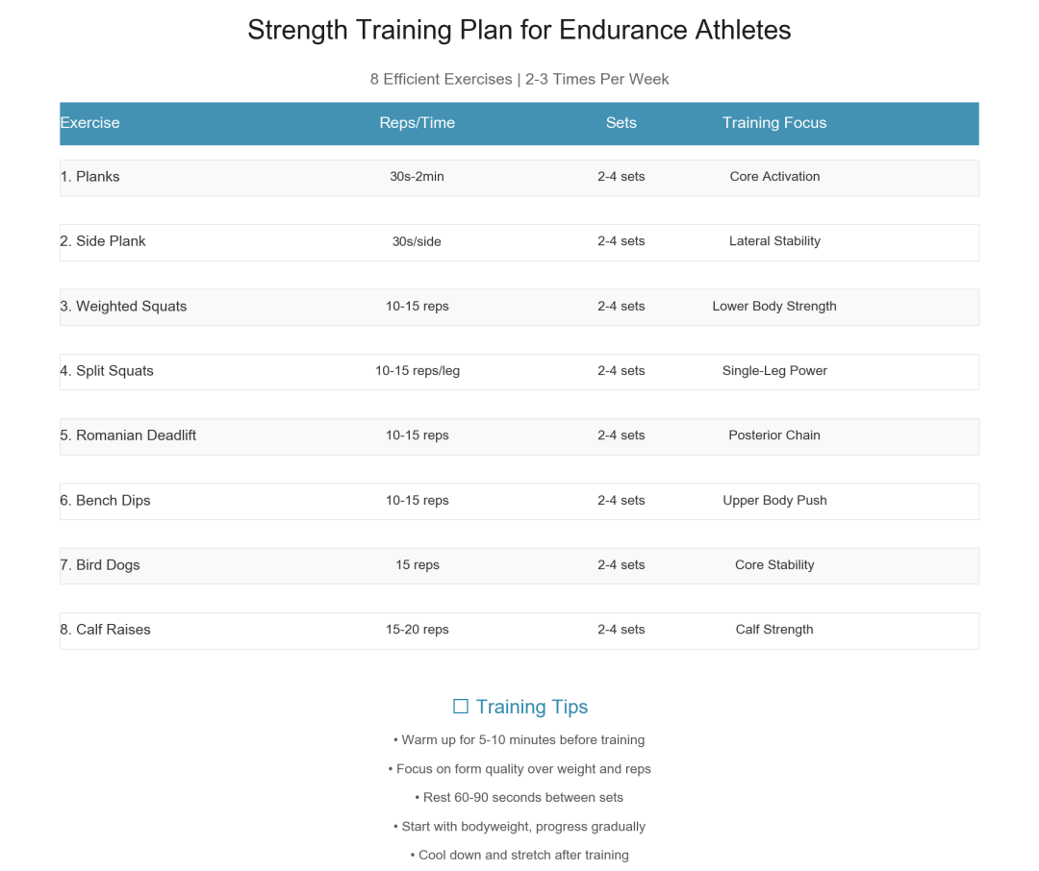Click the Posterior Chain focus cell
The height and width of the screenshot is (871, 1039).
[774, 435]
